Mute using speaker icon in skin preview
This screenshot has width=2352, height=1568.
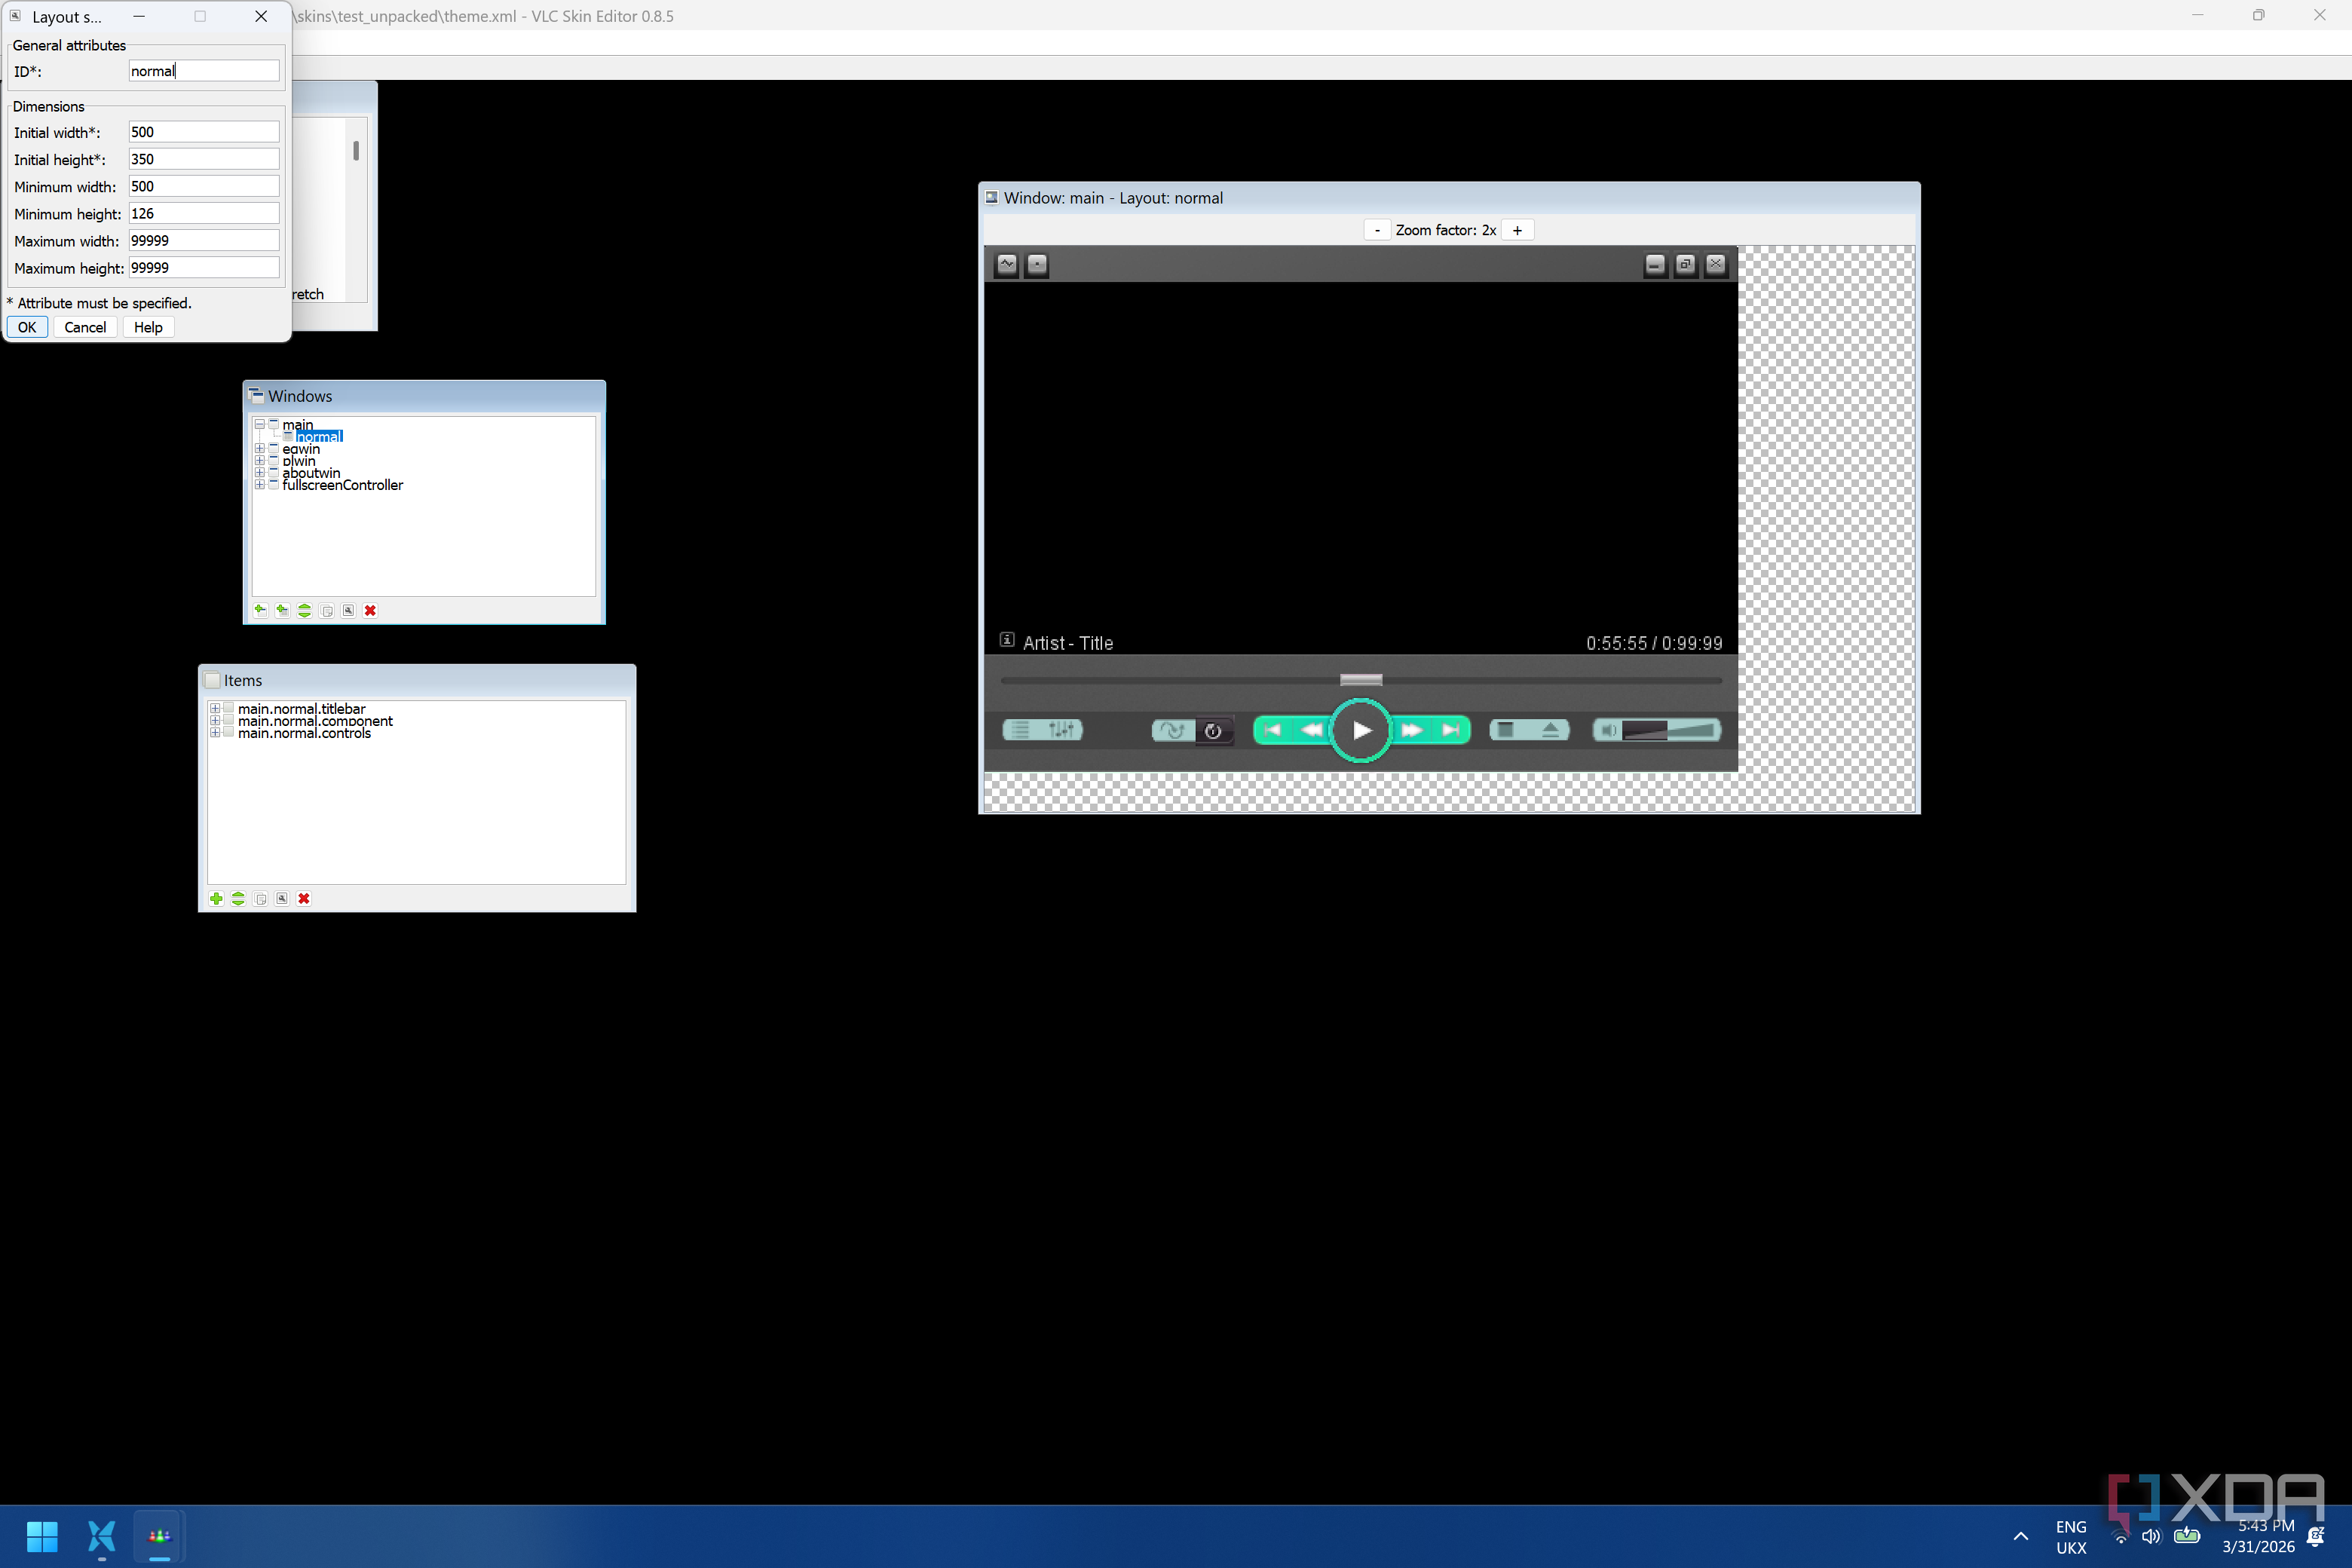1607,730
